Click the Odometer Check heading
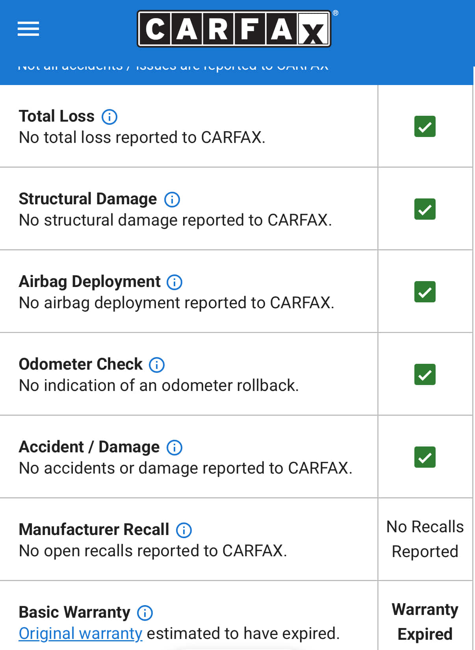The width and height of the screenshot is (475, 650). pos(80,364)
